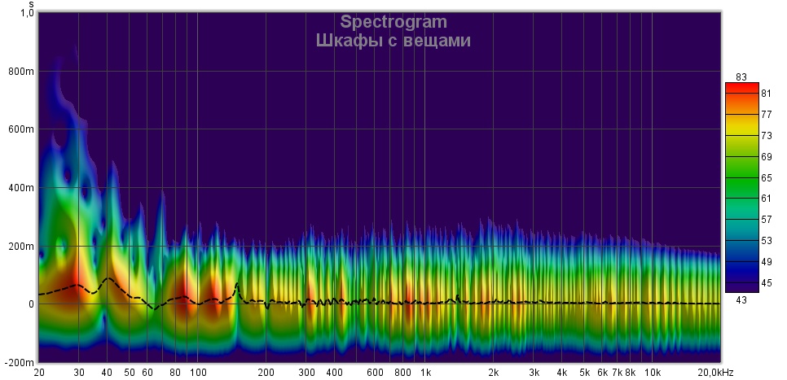Pick the 65 level on the color scale
This screenshot has width=787, height=380.
click(766, 177)
